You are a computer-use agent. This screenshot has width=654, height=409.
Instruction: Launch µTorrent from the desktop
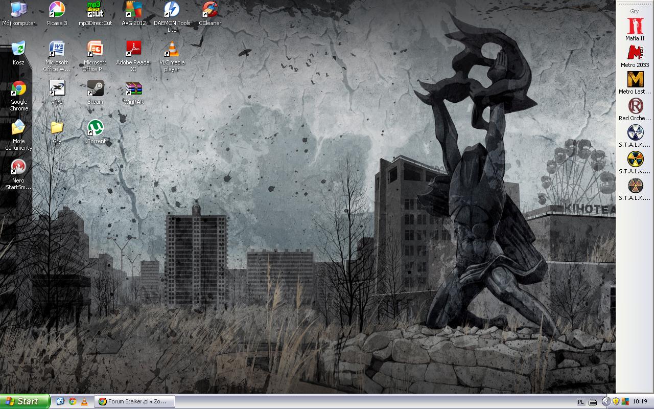95,132
